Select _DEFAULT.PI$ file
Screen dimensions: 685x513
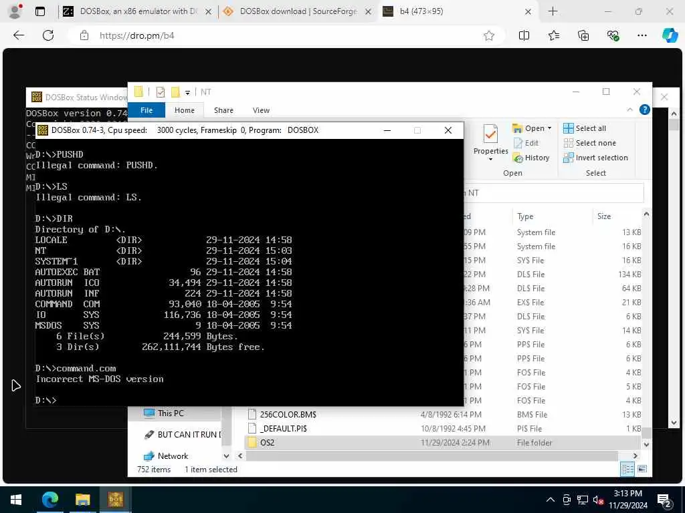point(283,428)
